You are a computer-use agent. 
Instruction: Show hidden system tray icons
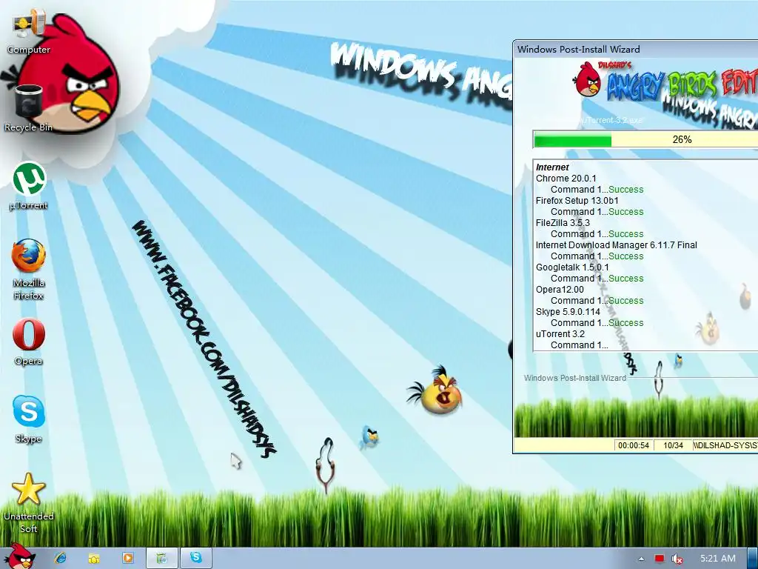coord(641,559)
